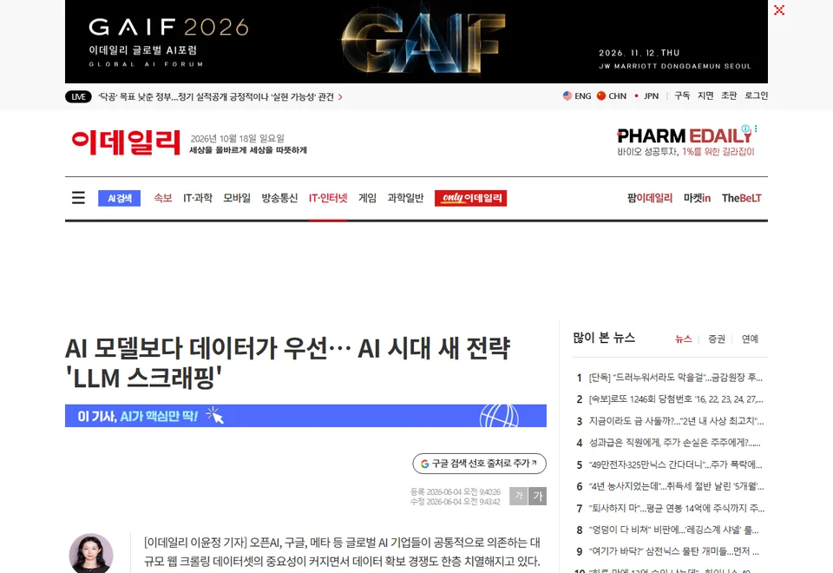Select the IT·인터넷 menu item
Image resolution: width=833 pixels, height=573 pixels.
point(328,198)
